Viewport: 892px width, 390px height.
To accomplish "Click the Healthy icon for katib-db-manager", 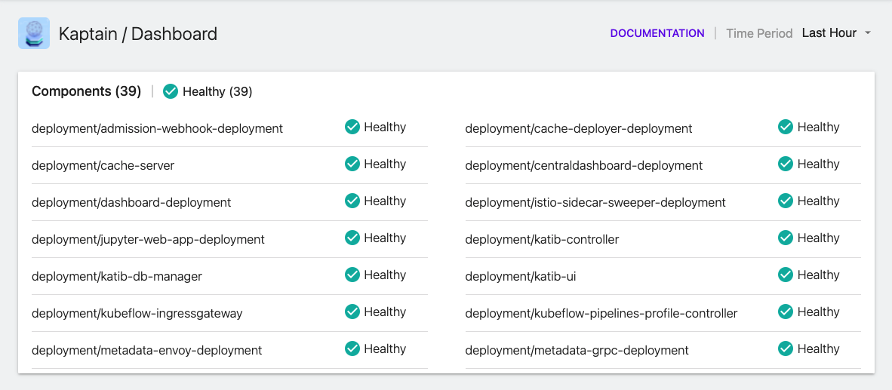I will tap(352, 275).
